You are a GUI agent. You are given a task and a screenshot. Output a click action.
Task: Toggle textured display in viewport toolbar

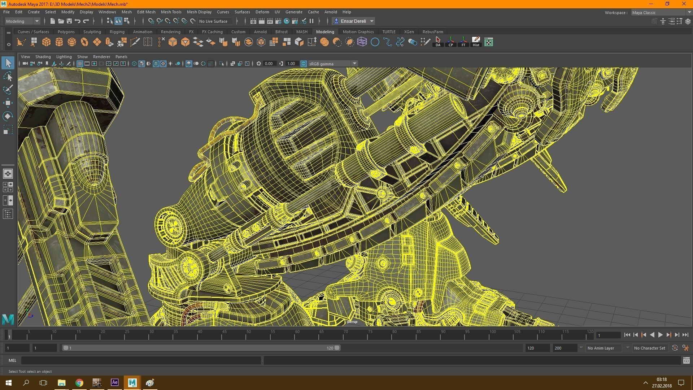tap(163, 64)
